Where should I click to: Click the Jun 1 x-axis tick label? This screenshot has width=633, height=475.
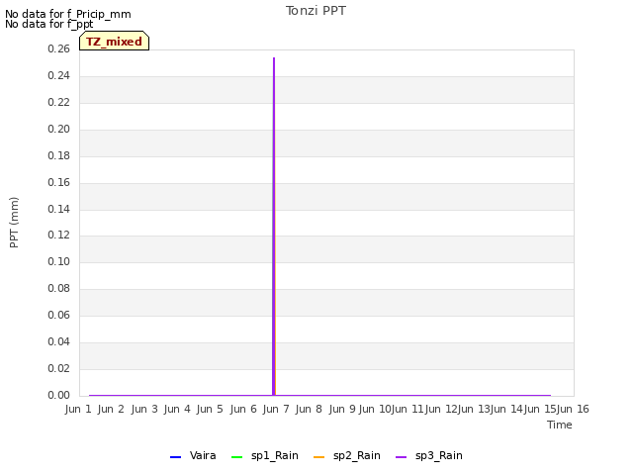point(78,409)
